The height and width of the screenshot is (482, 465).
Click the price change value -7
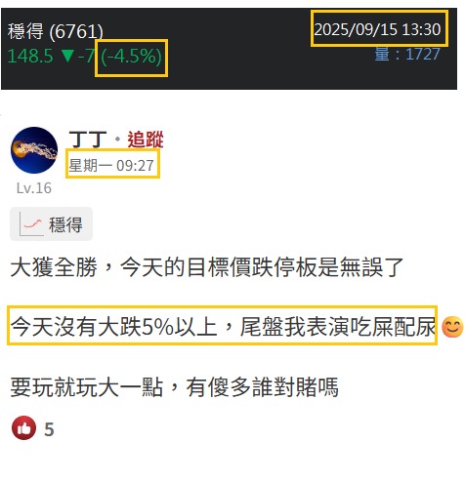pos(87,56)
